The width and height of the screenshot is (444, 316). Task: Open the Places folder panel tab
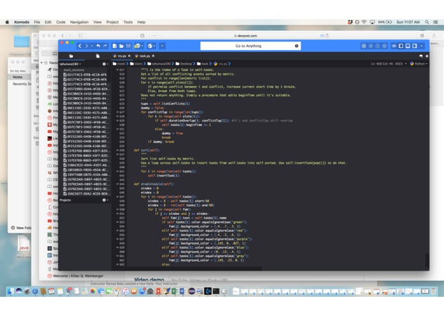click(71, 56)
